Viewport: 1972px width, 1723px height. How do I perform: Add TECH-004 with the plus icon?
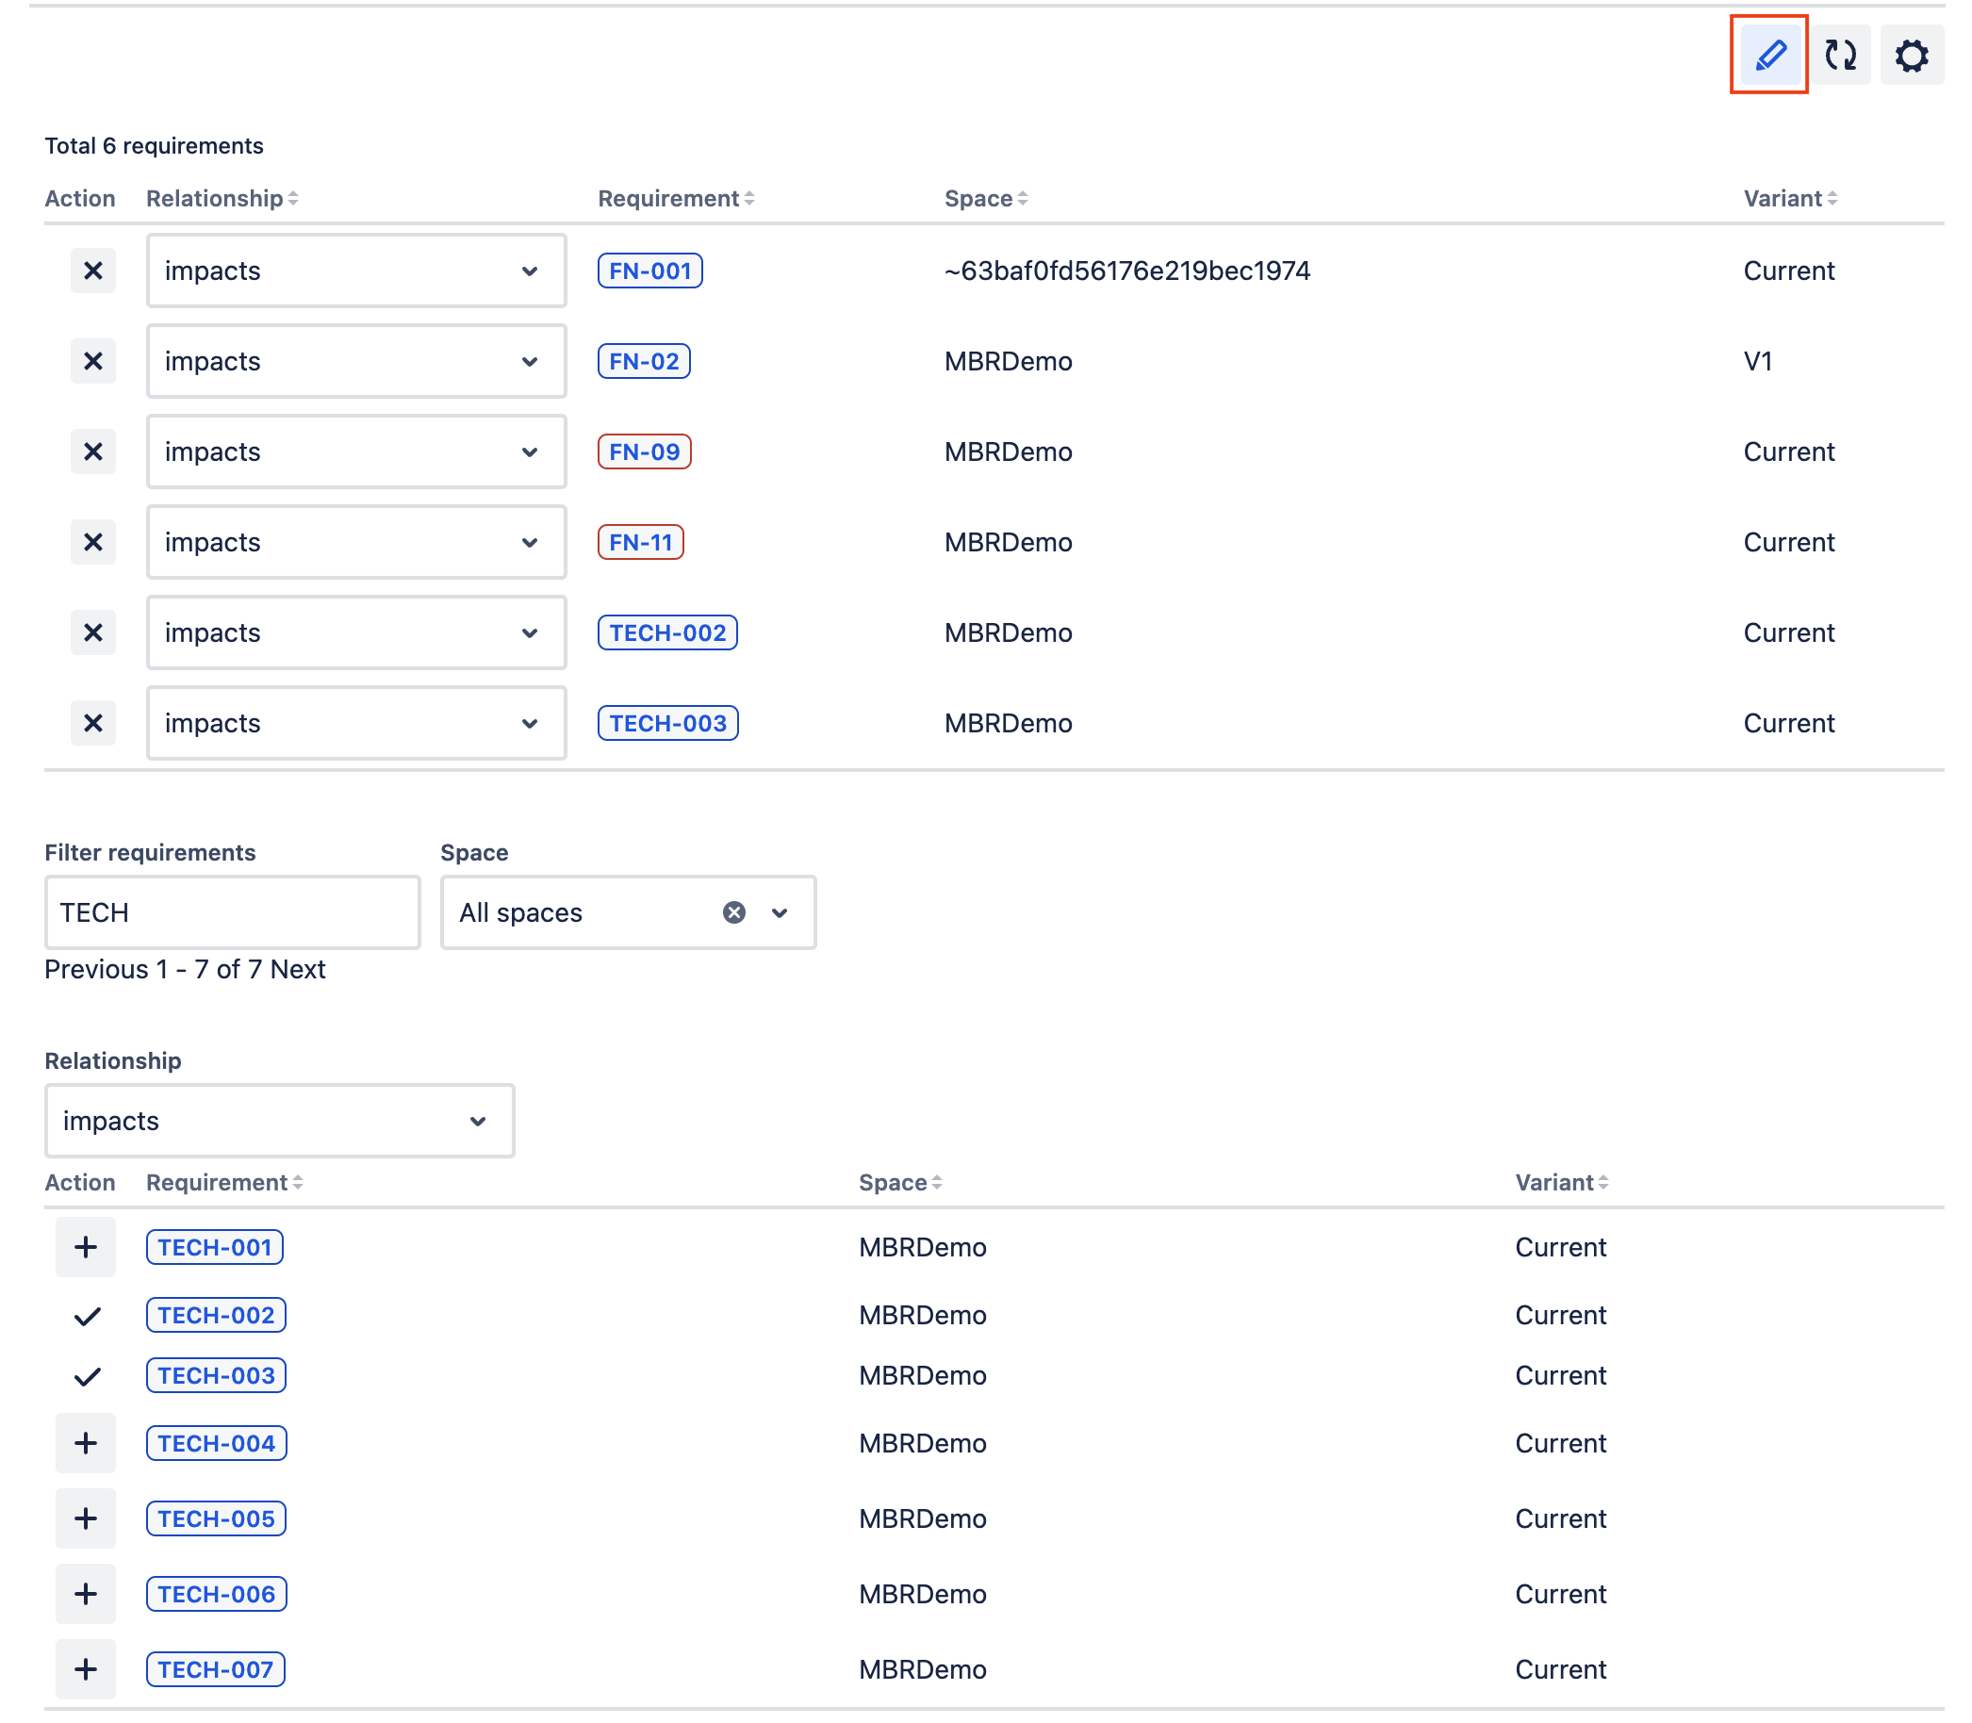click(x=86, y=1443)
